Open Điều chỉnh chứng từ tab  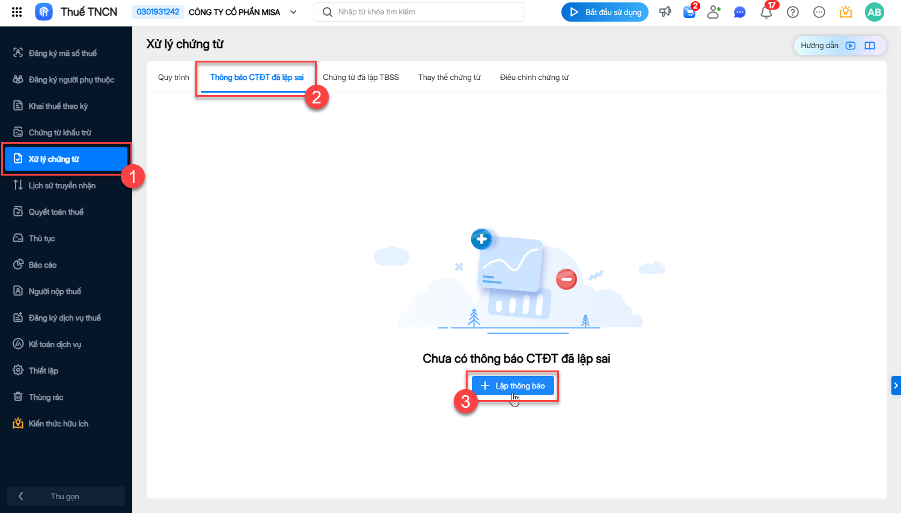click(x=534, y=78)
